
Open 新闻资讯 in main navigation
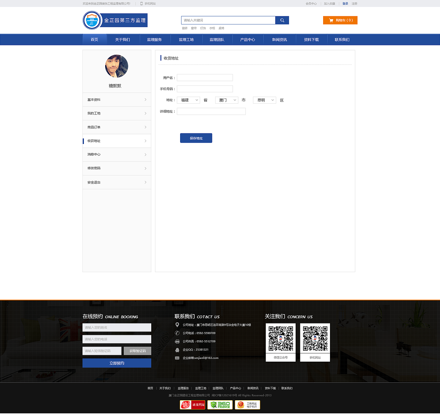(279, 40)
